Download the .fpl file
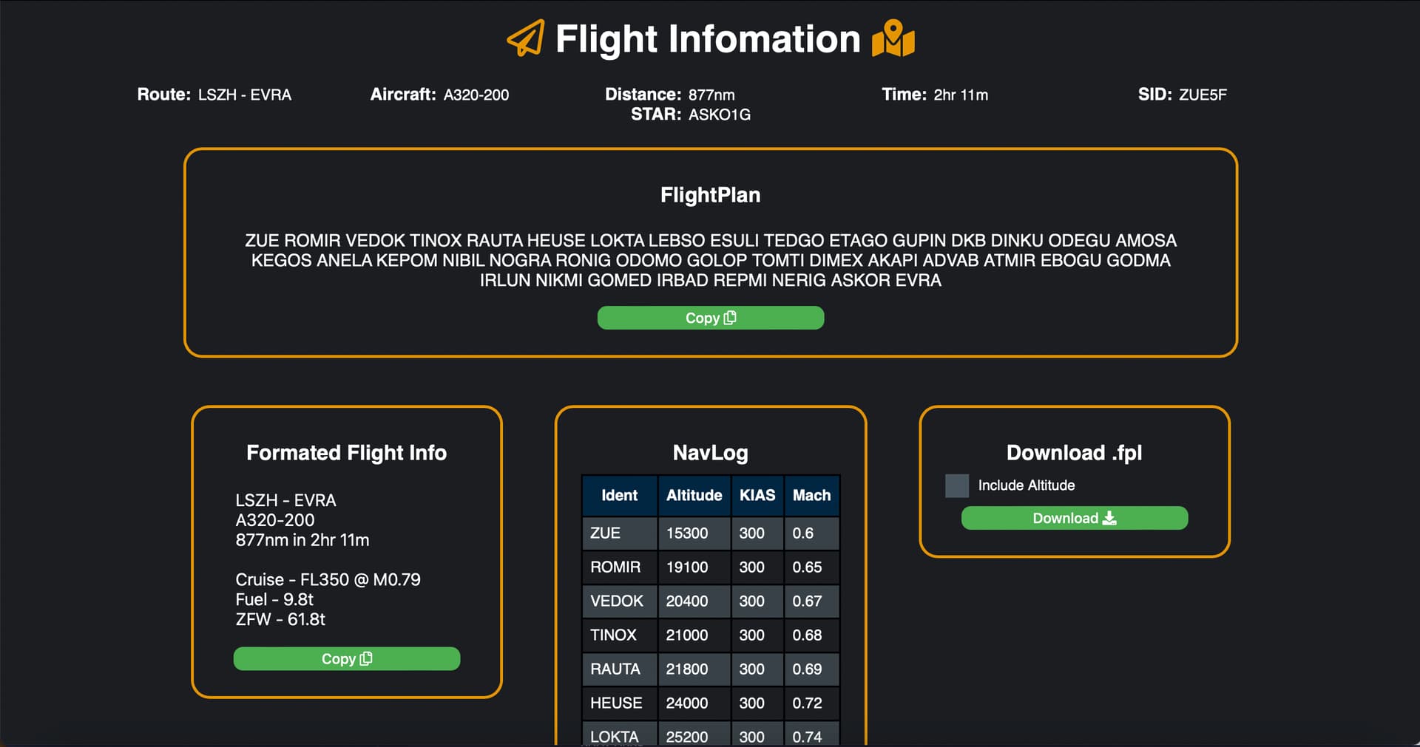This screenshot has height=747, width=1420. point(1075,518)
